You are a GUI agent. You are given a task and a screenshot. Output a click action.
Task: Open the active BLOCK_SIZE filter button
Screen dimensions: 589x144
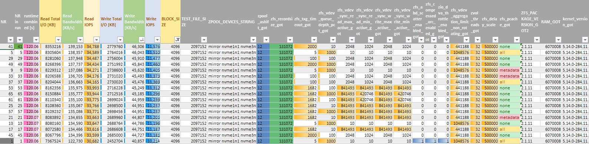coord(177,40)
